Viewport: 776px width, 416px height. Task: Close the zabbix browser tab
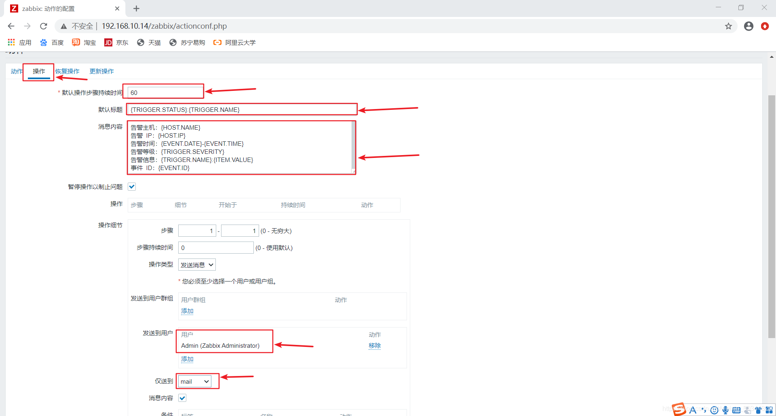coord(117,8)
